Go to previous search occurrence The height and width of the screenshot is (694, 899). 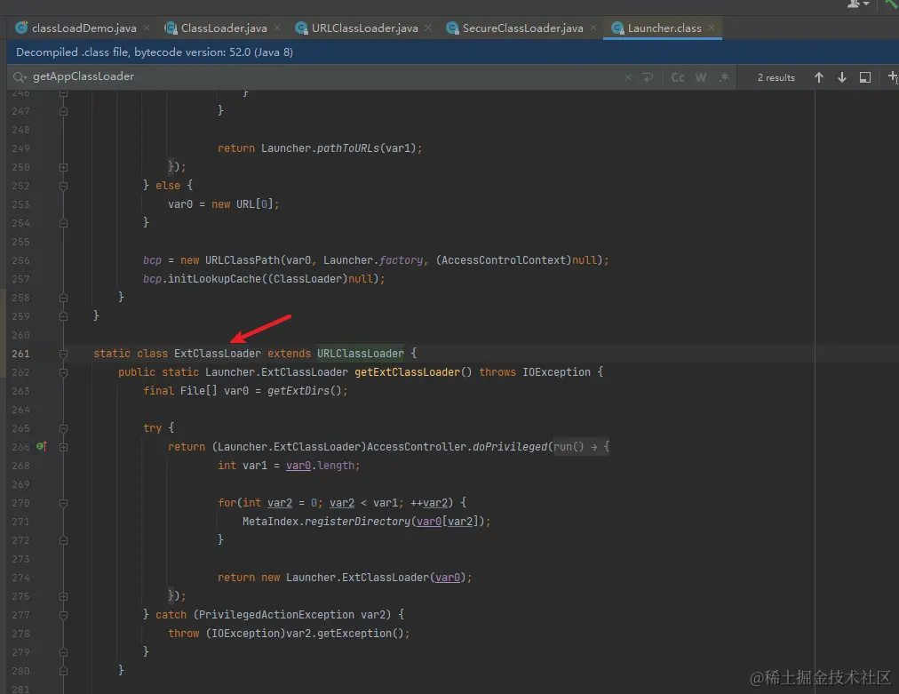click(x=819, y=77)
